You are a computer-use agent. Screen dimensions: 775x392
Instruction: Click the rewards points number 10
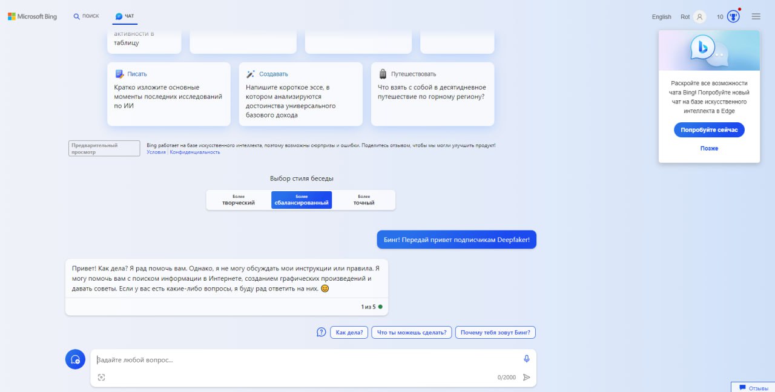tap(720, 17)
